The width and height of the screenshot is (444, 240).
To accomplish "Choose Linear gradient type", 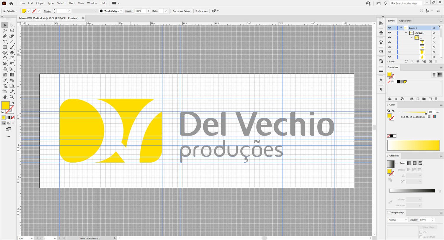I will point(409,163).
